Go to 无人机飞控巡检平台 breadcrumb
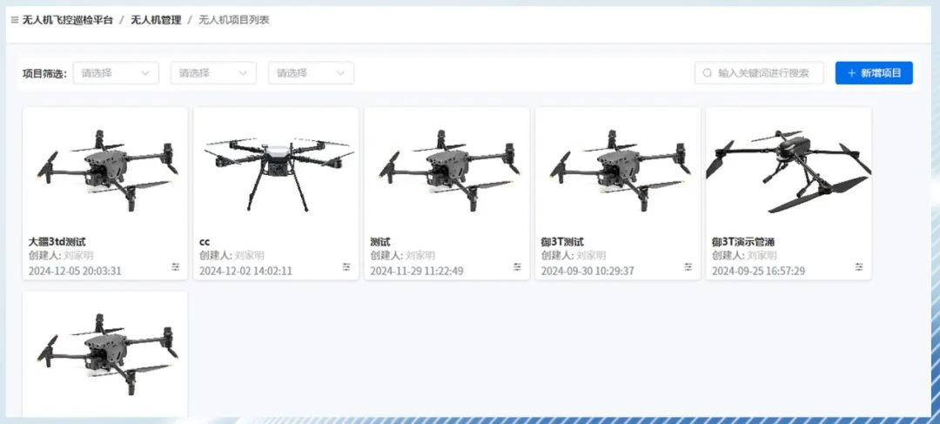 click(x=67, y=20)
